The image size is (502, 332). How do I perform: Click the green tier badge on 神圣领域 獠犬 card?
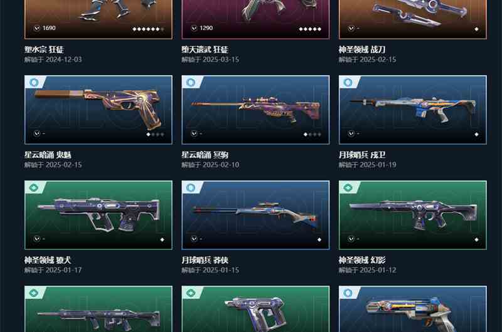click(x=34, y=187)
